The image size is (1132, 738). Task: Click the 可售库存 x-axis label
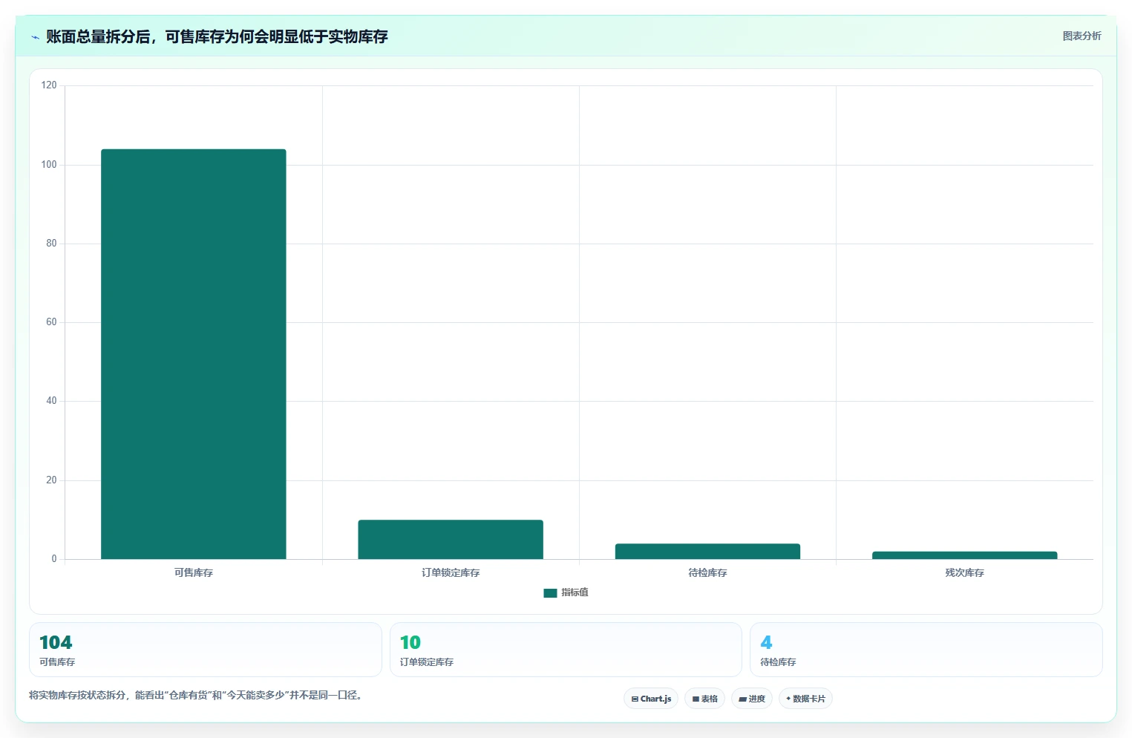point(194,572)
